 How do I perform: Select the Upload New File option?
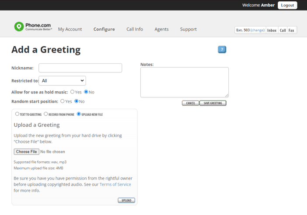click(79, 114)
